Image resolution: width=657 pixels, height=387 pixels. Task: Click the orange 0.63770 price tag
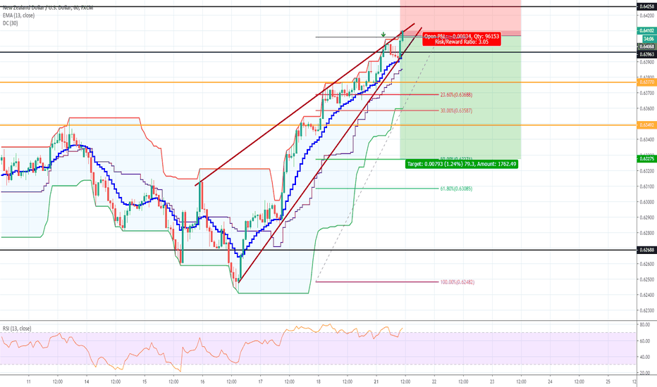coord(646,82)
